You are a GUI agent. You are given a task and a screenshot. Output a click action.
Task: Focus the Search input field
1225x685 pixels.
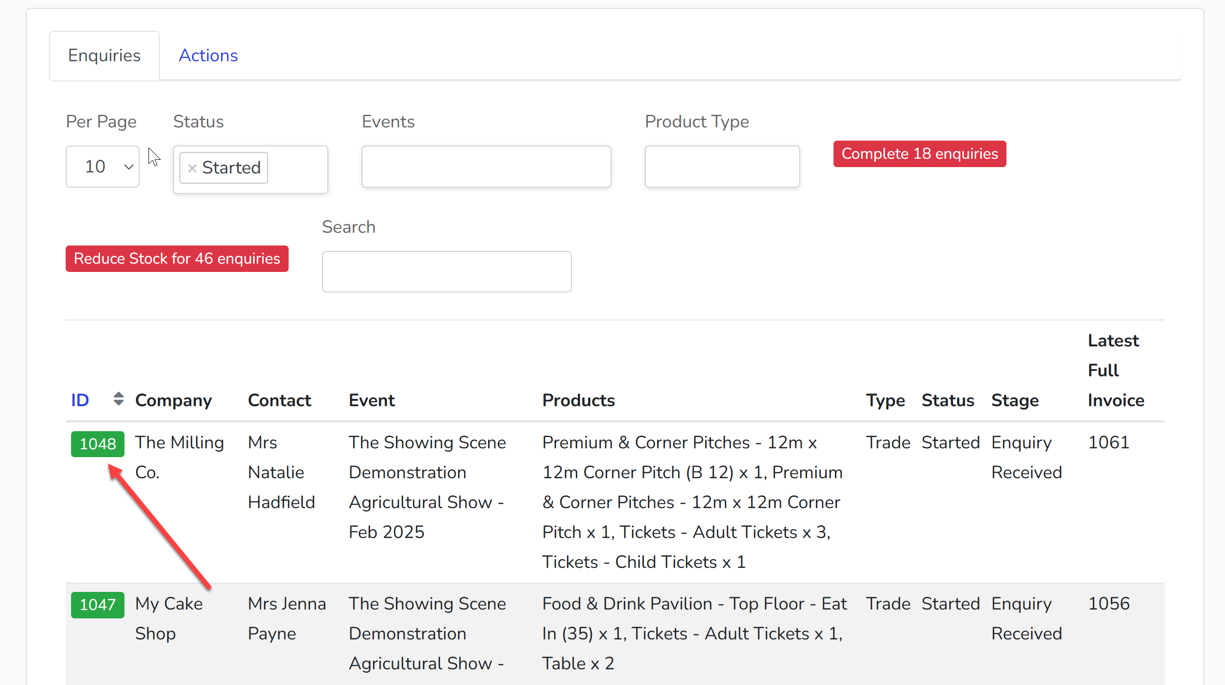446,272
